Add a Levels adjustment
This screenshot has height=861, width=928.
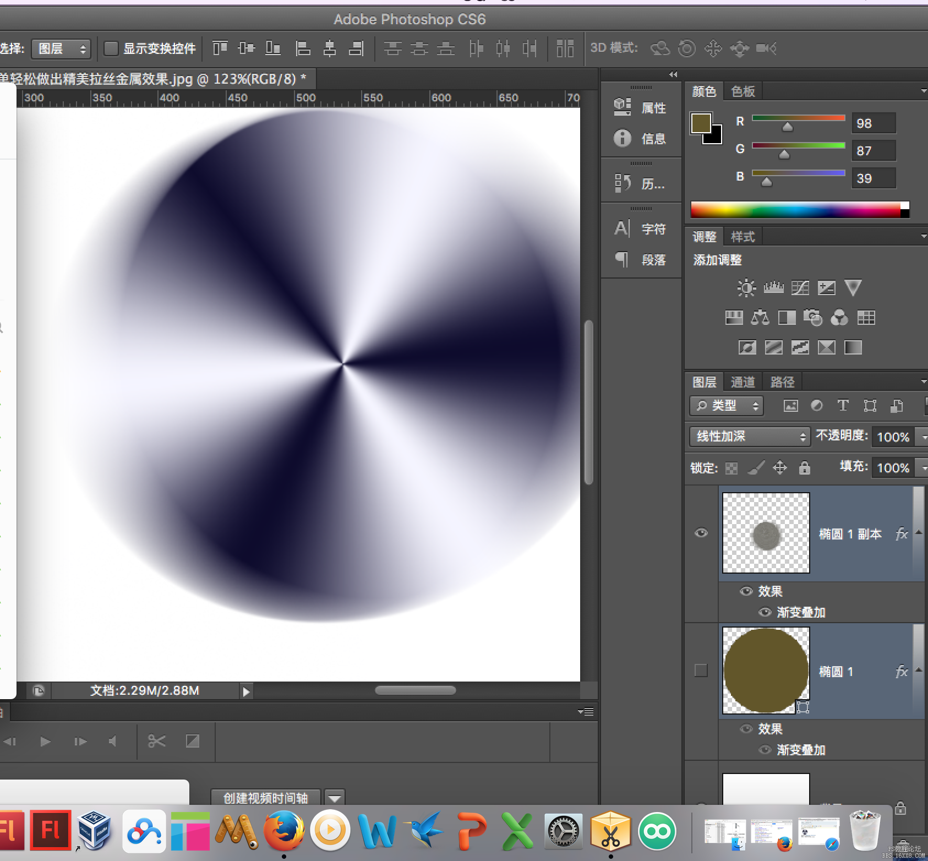coord(773,287)
